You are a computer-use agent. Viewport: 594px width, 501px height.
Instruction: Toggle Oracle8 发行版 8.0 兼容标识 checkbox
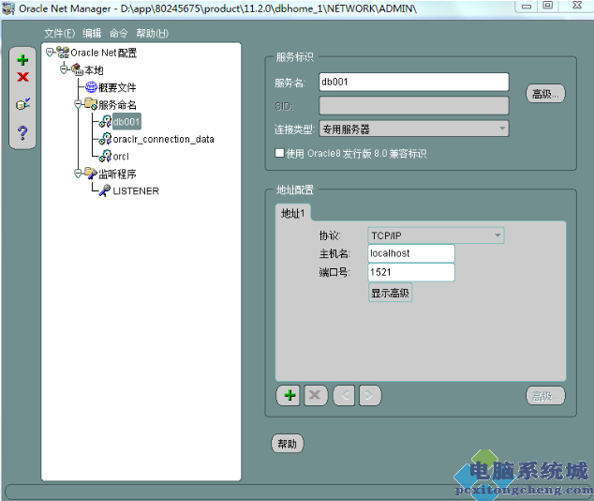click(x=279, y=153)
